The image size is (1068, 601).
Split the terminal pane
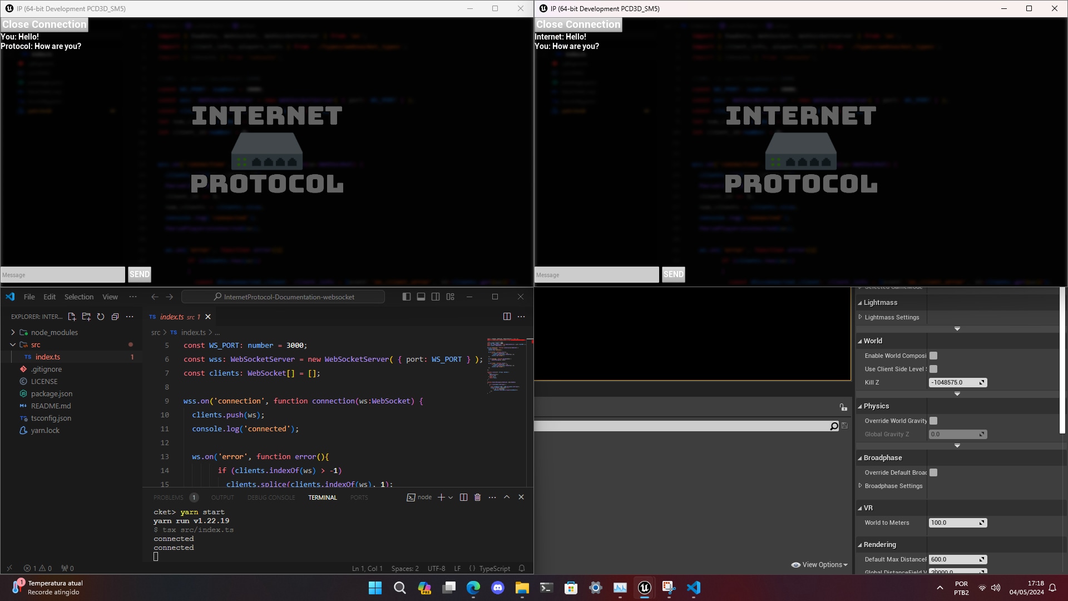463,497
